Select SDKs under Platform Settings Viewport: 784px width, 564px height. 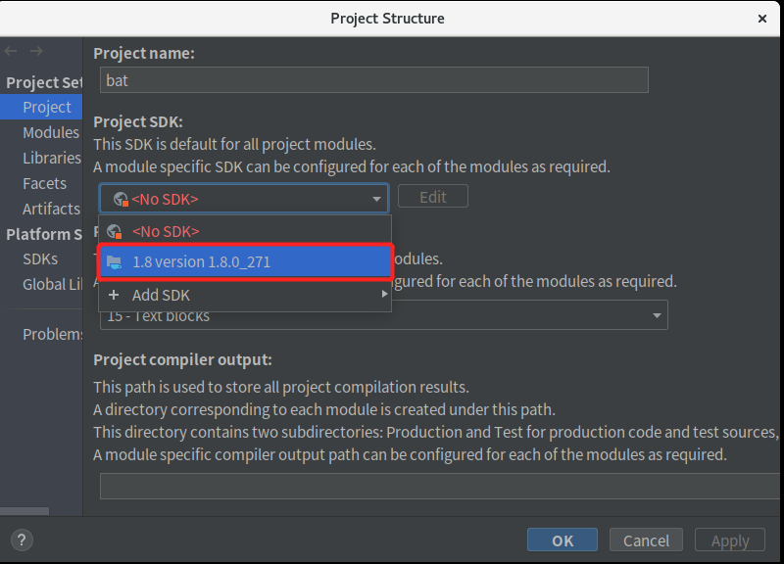pos(40,259)
